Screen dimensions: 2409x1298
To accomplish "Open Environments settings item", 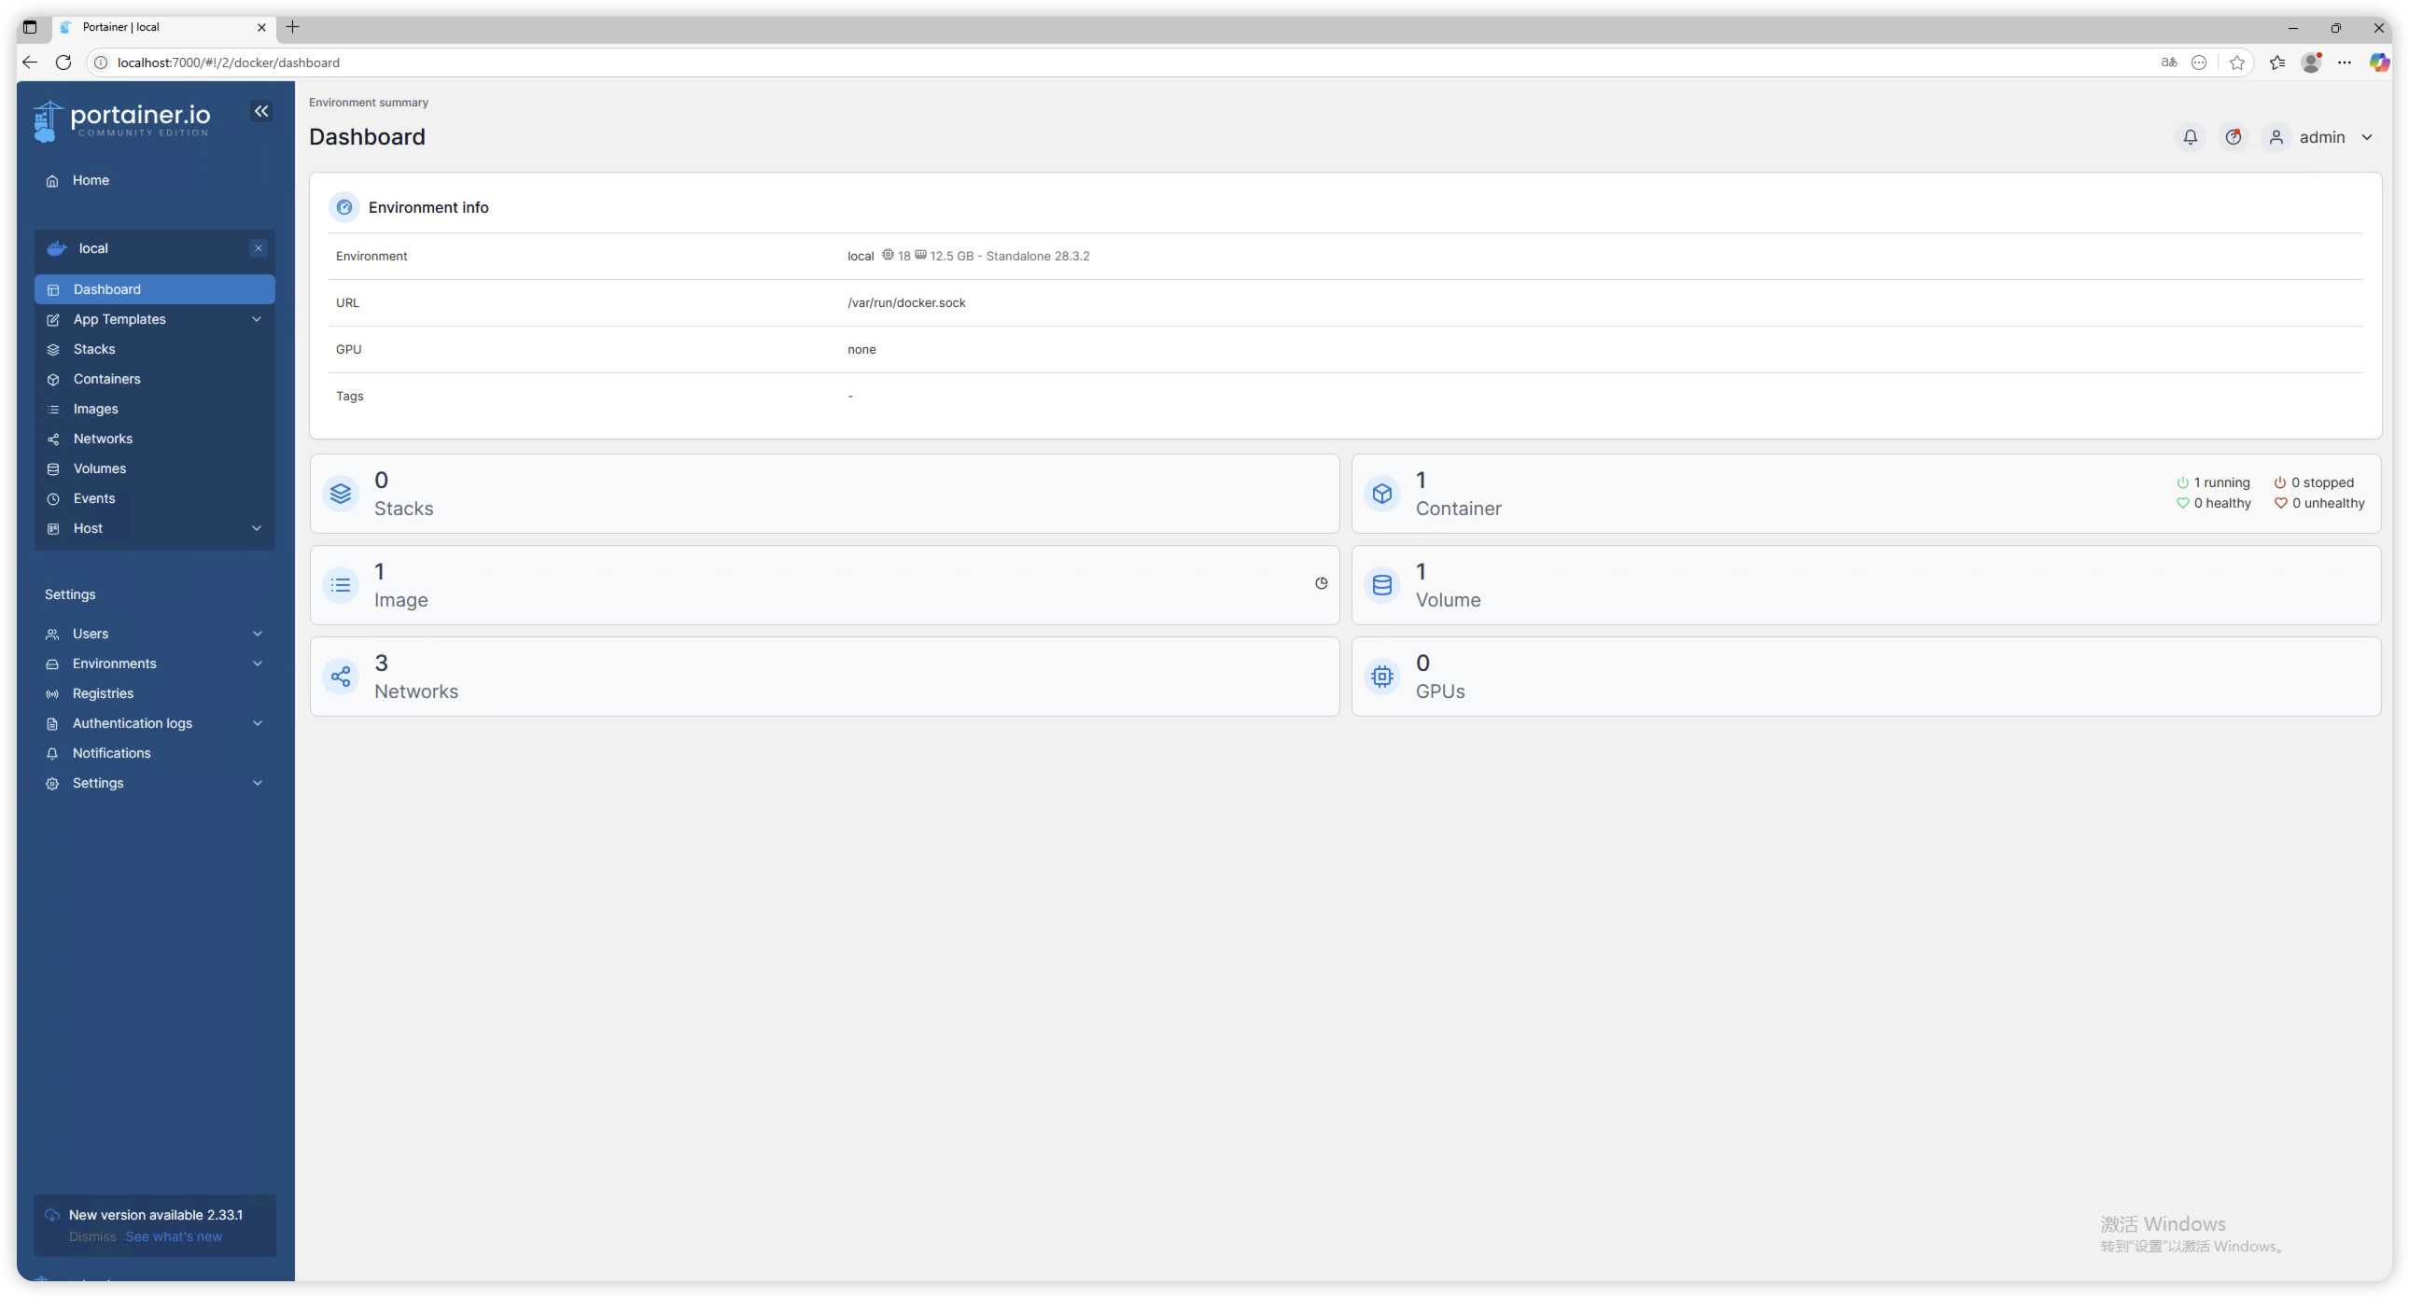I will [x=114, y=663].
